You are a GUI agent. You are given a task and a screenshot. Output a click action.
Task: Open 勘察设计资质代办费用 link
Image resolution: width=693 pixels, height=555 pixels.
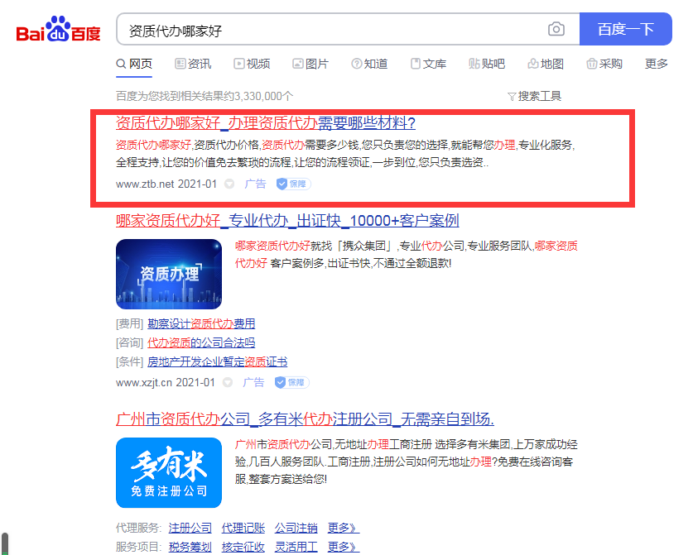(201, 323)
